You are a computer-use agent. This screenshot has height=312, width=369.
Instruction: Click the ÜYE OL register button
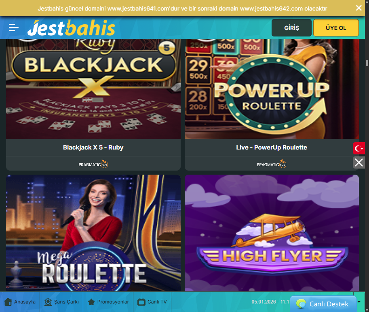(x=336, y=28)
